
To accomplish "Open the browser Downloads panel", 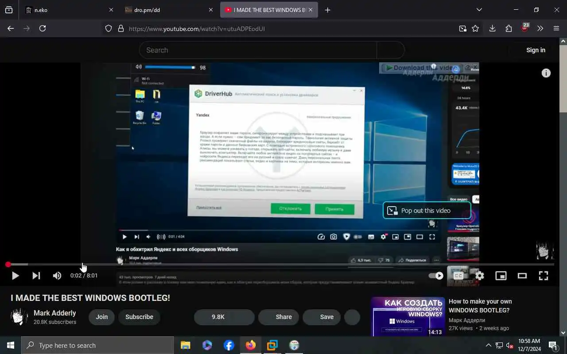I will tap(492, 28).
